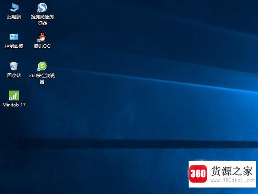Click the 腾讯QQ text label

click(42, 46)
